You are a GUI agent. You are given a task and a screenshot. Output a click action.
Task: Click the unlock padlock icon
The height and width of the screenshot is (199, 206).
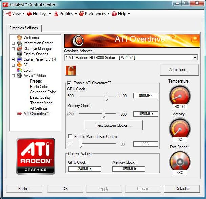[x=71, y=70]
